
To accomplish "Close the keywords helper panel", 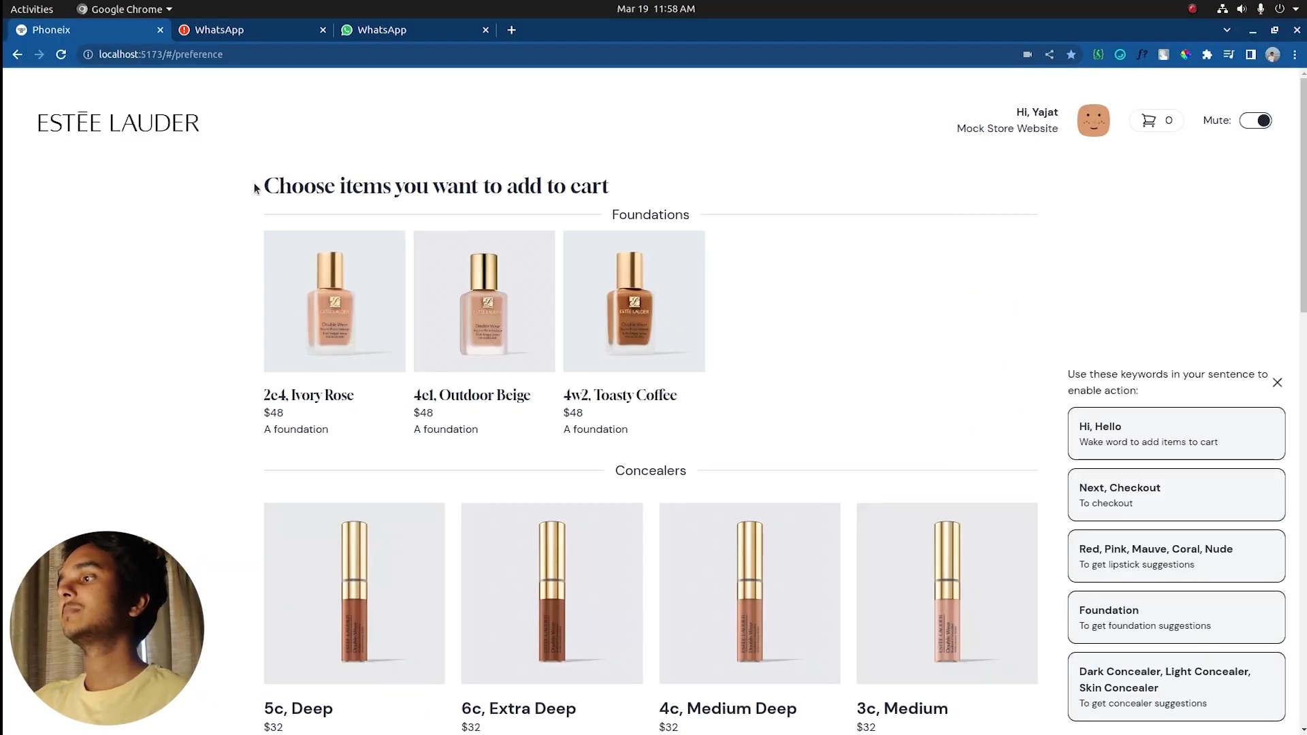I will 1277,382.
